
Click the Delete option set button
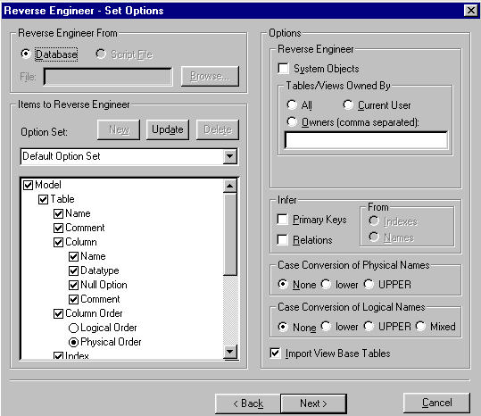pyautogui.click(x=218, y=129)
